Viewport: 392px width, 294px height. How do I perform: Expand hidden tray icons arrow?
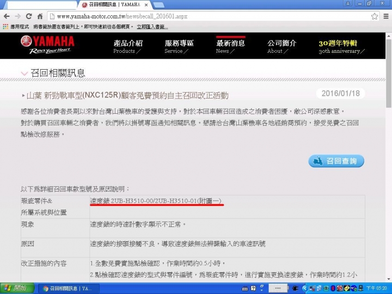click(x=305, y=288)
